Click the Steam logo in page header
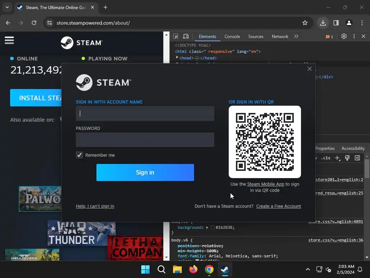The image size is (370, 278). 81,43
